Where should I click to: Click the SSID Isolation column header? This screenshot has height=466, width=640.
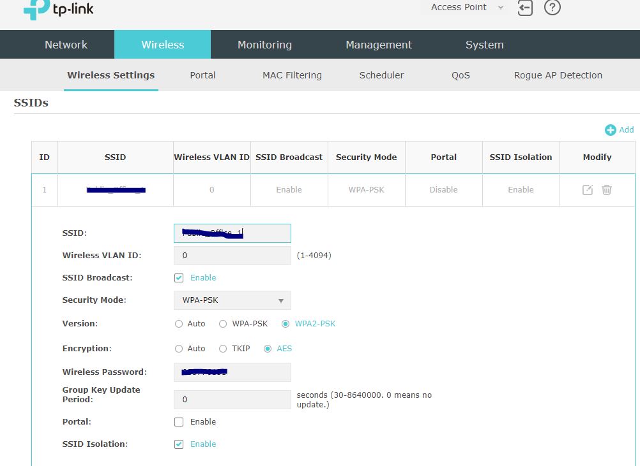click(x=521, y=157)
